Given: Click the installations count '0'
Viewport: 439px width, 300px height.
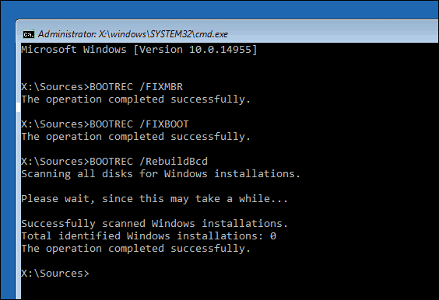Looking at the screenshot, I should [273, 236].
